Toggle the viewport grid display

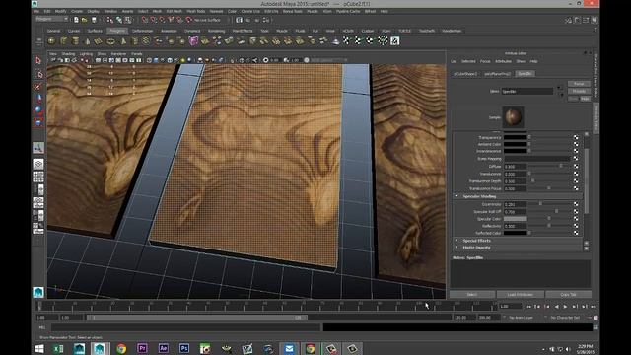click(99, 60)
